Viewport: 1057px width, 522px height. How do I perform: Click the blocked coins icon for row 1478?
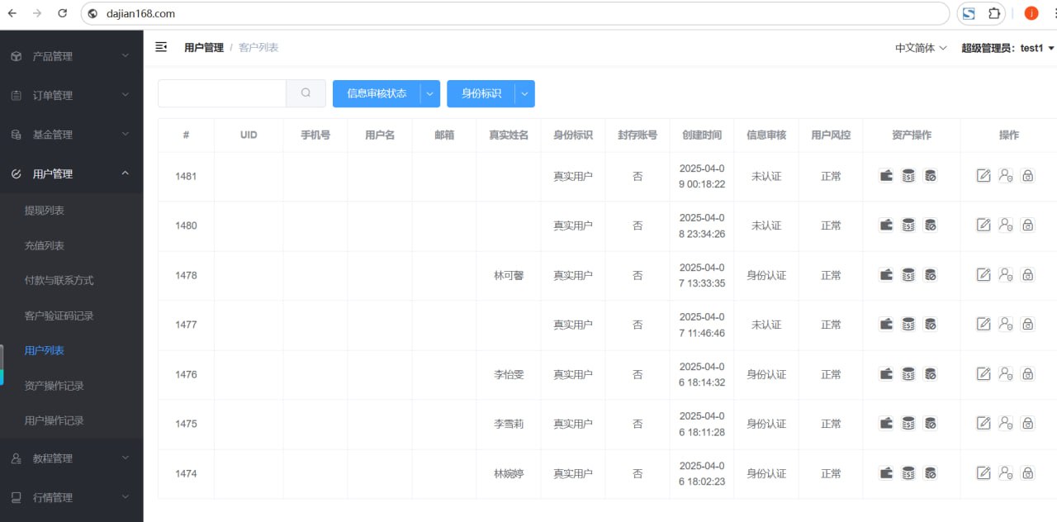click(931, 274)
